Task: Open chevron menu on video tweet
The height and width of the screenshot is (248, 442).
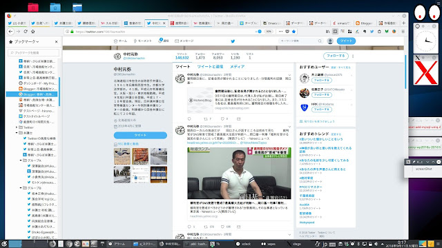Action: (289, 127)
